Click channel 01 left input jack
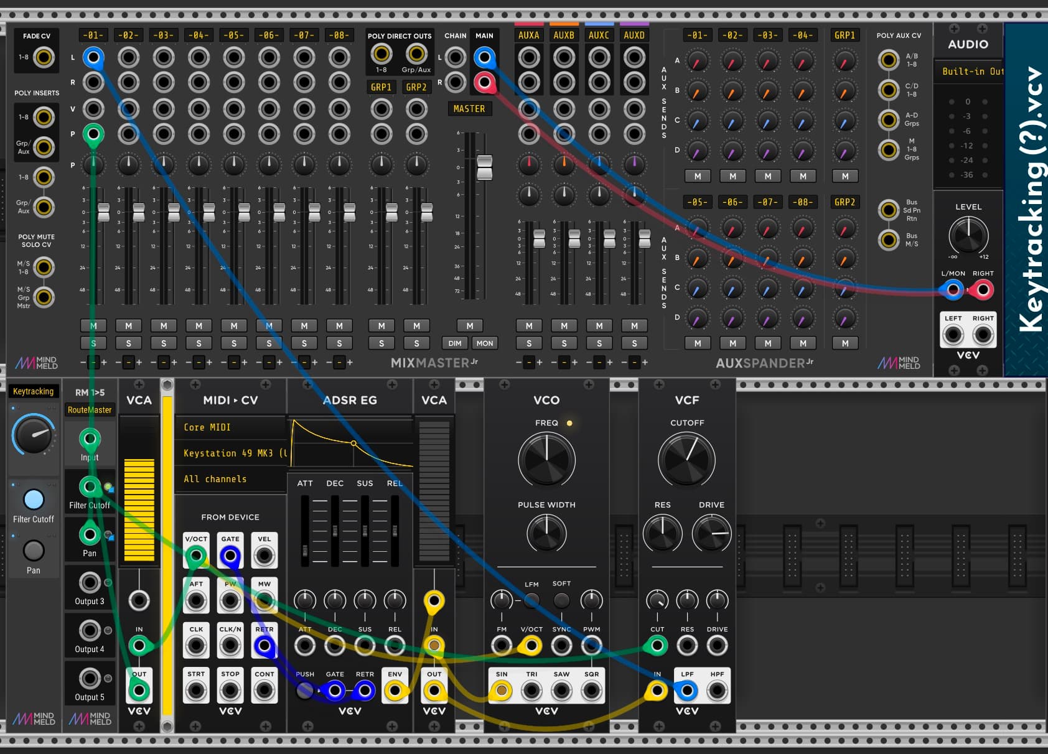1048x754 pixels. click(93, 58)
